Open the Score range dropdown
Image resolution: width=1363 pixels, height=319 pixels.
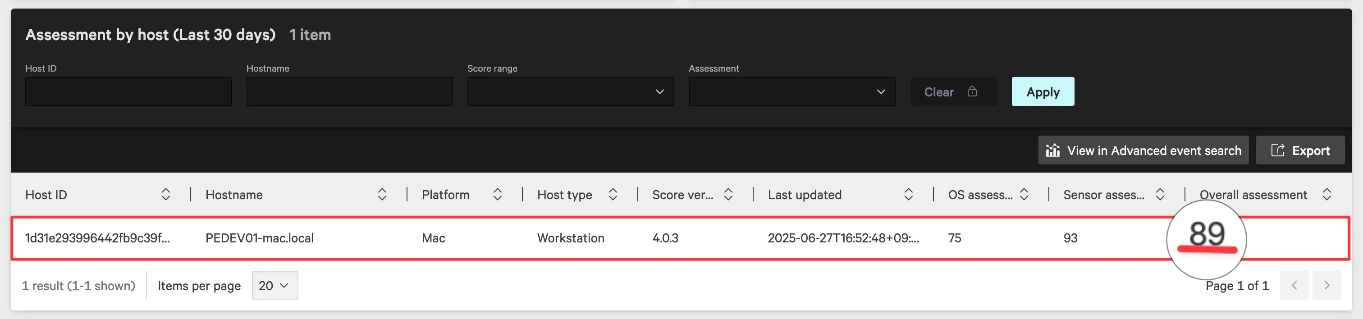coord(570,91)
